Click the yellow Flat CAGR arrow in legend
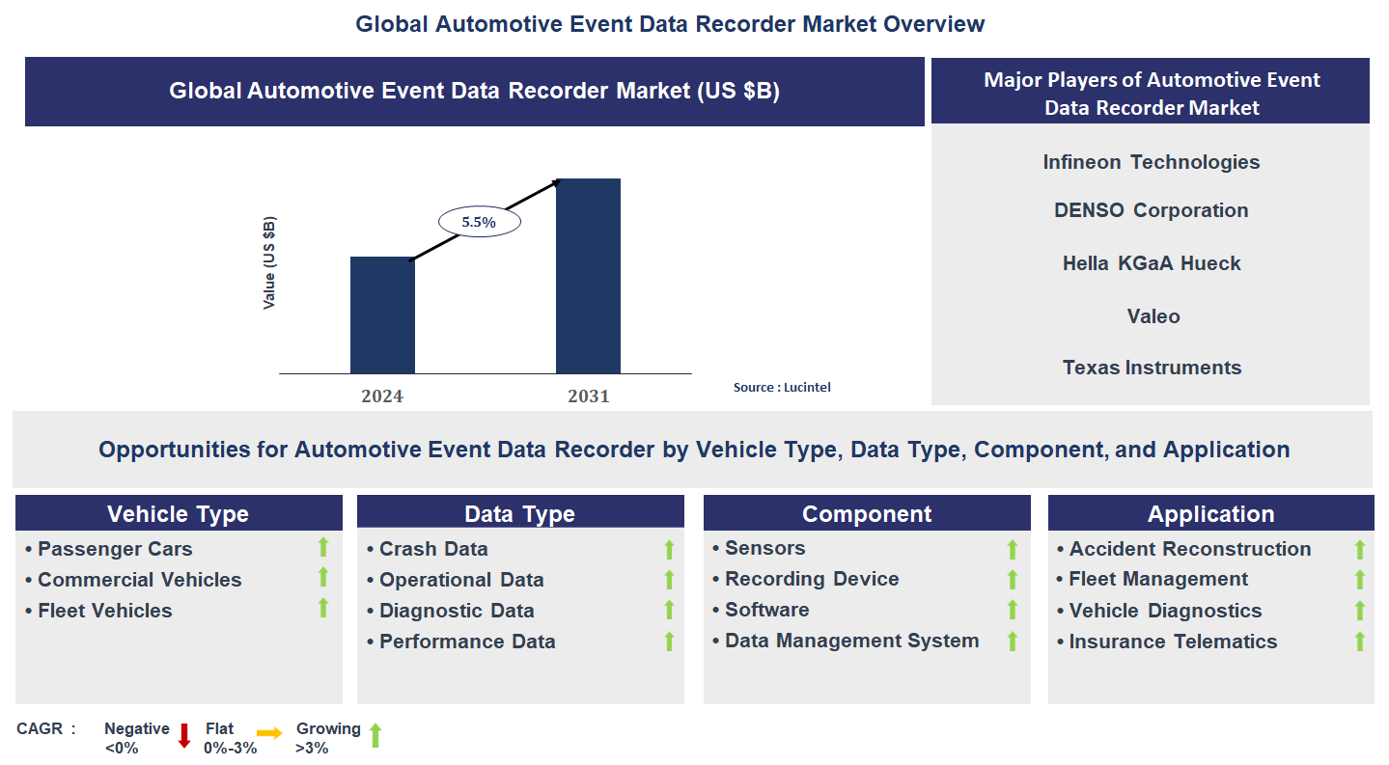The height and width of the screenshot is (765, 1389). [269, 734]
